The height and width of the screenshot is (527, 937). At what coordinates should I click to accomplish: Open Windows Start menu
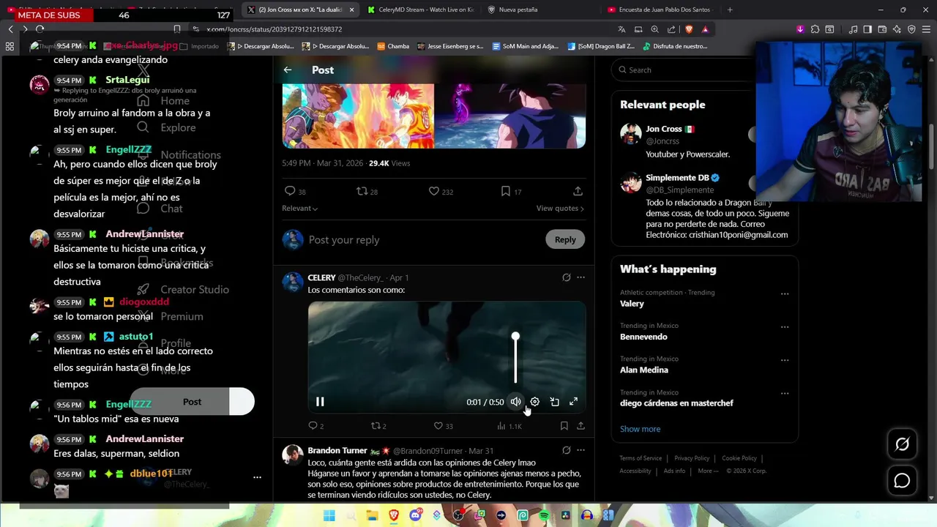pyautogui.click(x=329, y=515)
